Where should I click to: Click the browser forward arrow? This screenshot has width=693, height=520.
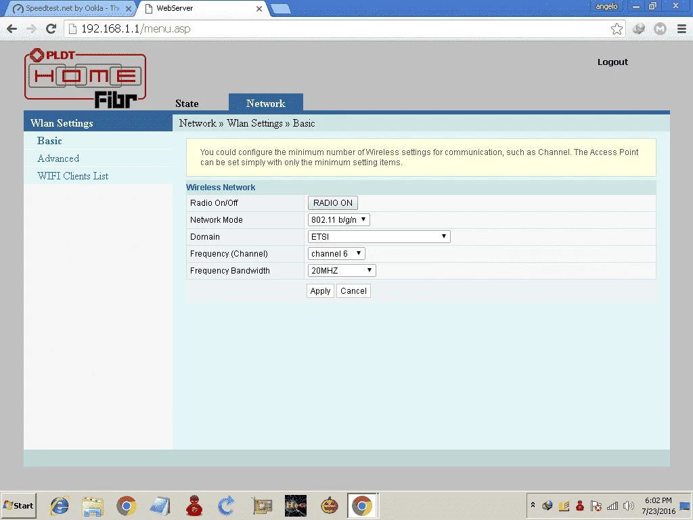click(x=31, y=28)
